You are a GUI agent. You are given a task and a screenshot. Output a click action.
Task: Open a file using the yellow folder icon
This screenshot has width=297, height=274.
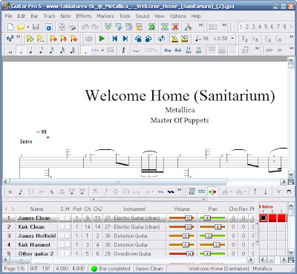pyautogui.click(x=21, y=27)
